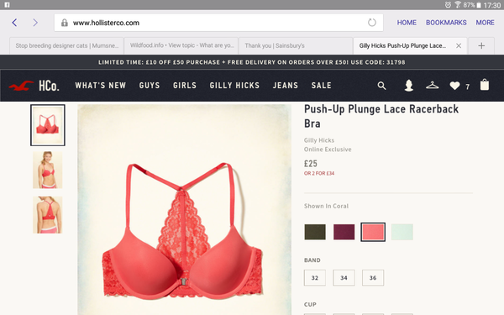504x315 pixels.
Task: Click the product title Push-Up Plunge Lace Racerback Bra
Action: (381, 116)
